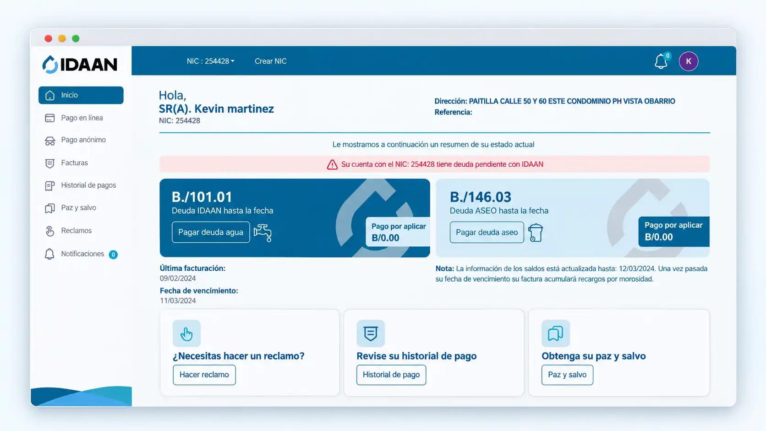Click the Historial de pagos sidebar icon
This screenshot has width=766, height=431.
click(50, 185)
